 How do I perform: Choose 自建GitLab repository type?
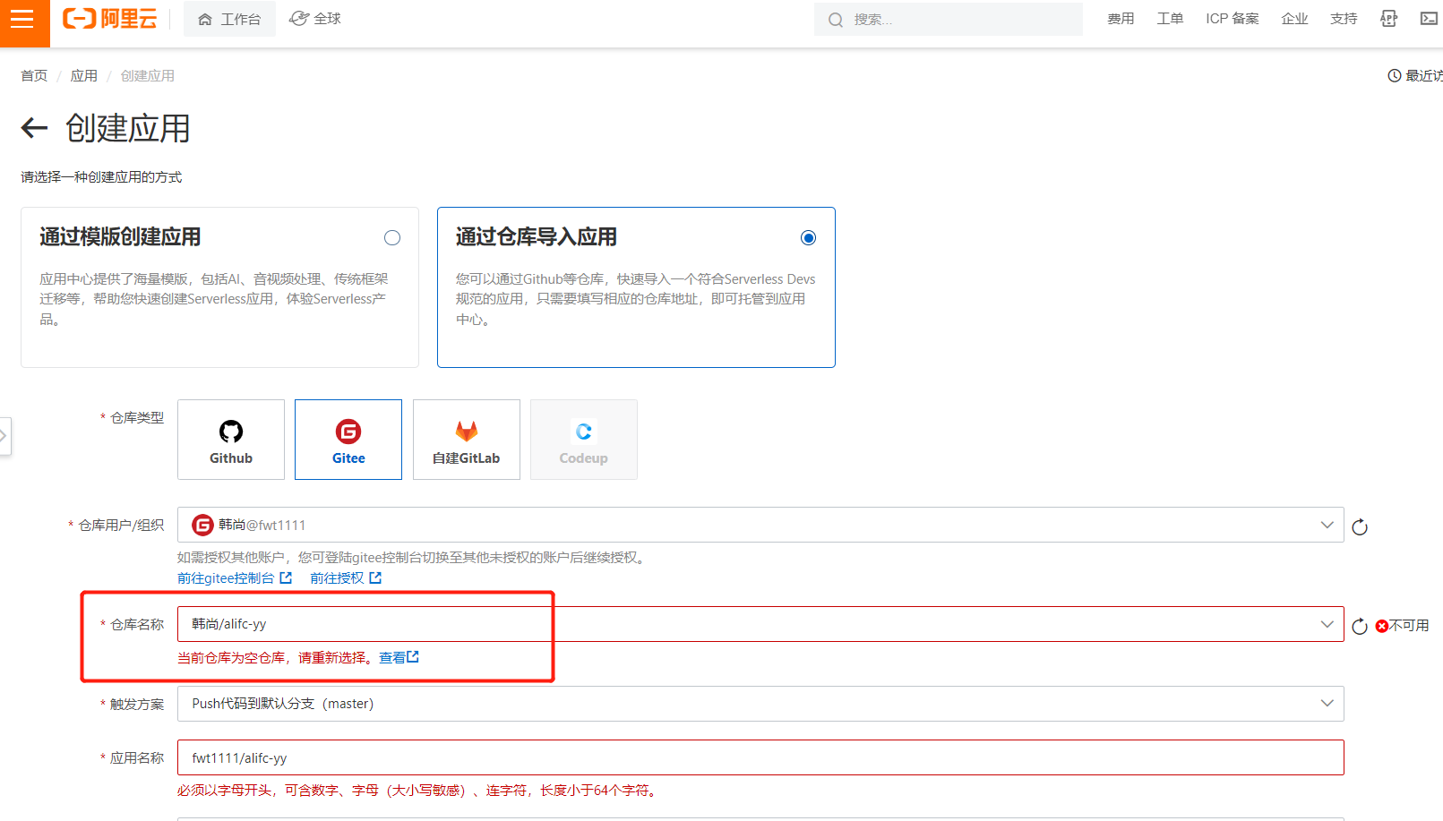(467, 440)
